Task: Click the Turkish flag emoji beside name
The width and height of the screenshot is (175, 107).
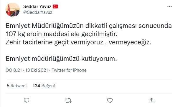Action: (55, 6)
